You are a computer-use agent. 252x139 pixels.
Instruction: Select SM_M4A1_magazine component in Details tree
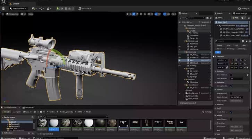click(233, 32)
